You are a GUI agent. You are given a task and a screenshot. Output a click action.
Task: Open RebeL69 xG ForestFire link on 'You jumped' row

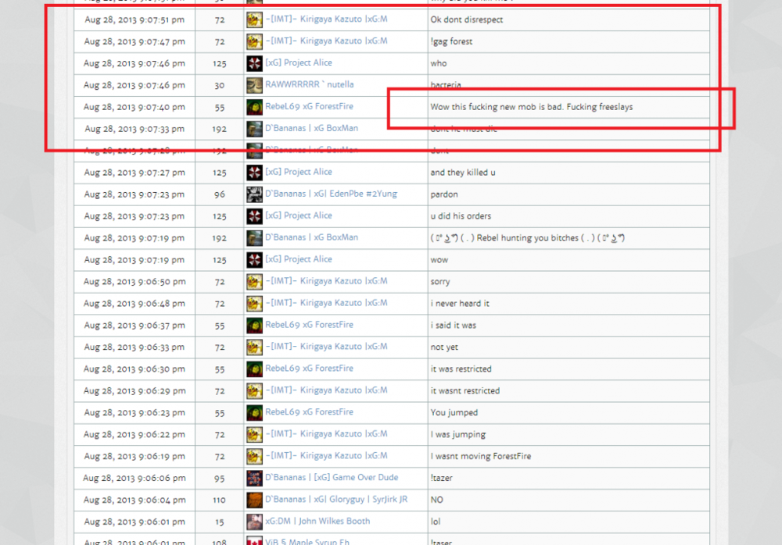coord(309,412)
